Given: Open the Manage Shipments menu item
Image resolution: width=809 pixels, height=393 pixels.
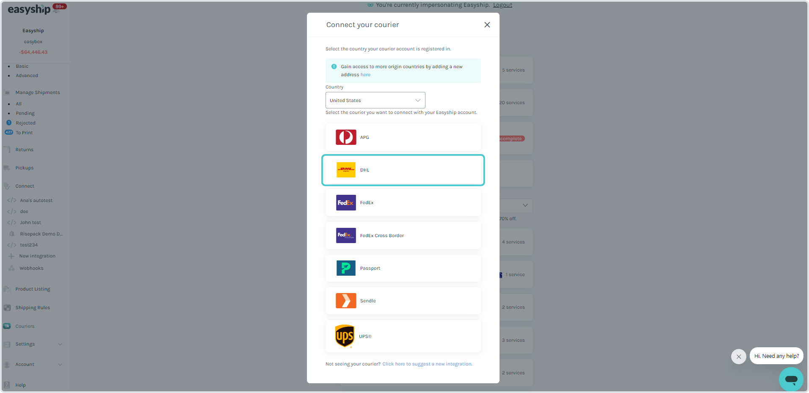Looking at the screenshot, I should click(x=38, y=92).
